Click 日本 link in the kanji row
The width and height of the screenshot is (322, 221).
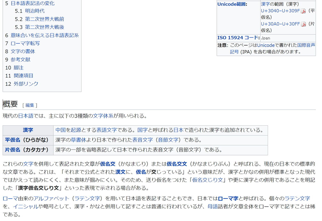[178, 130]
